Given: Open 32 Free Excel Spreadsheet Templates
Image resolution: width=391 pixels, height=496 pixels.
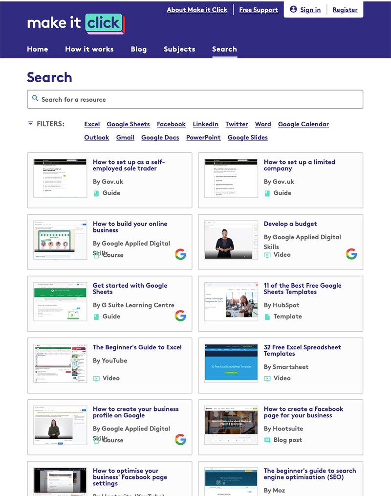Looking at the screenshot, I should pyautogui.click(x=303, y=350).
